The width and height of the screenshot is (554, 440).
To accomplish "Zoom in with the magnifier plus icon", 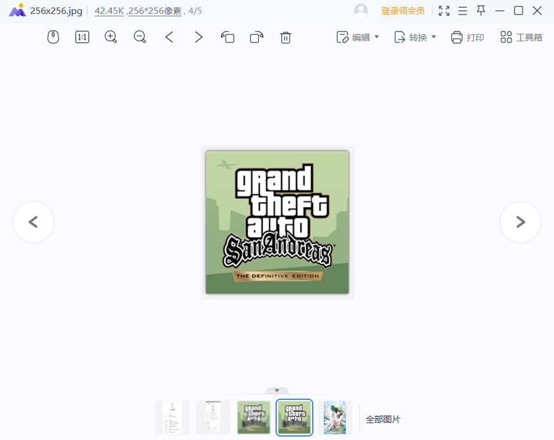I will 111,37.
